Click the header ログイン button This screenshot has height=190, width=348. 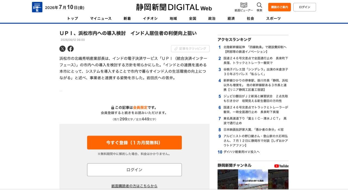304,7
